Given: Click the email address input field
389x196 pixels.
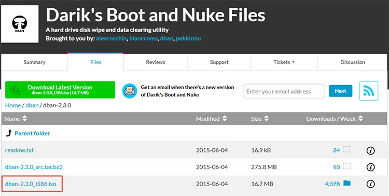Looking at the screenshot, I should (284, 91).
